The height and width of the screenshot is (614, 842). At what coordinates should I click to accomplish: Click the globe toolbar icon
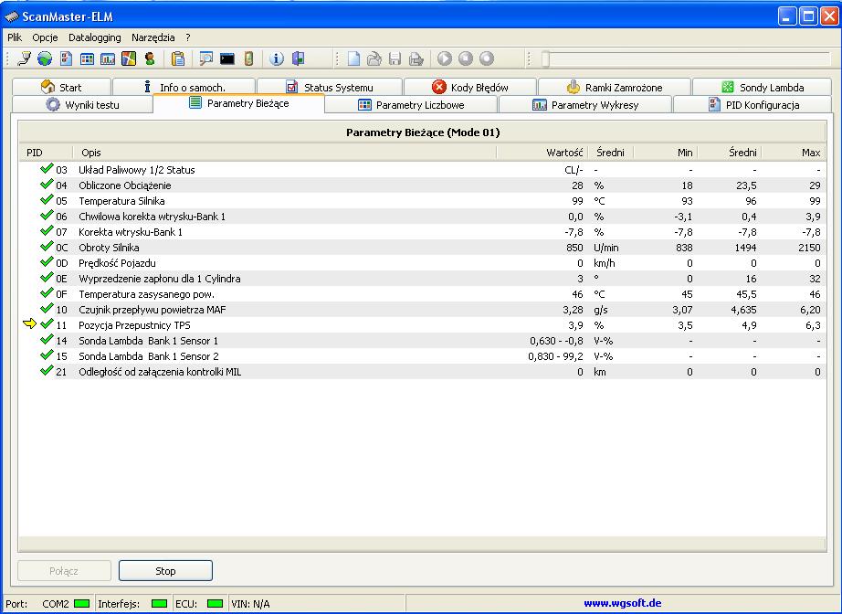(45, 58)
